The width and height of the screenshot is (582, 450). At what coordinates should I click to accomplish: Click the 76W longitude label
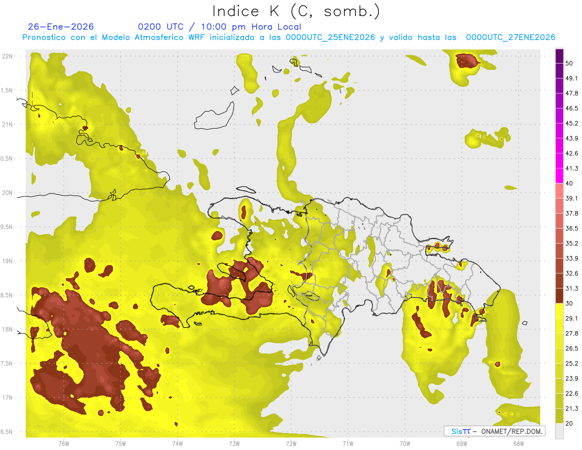64,443
